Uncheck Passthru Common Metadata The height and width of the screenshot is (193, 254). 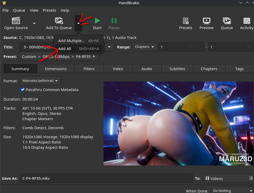pos(22,90)
